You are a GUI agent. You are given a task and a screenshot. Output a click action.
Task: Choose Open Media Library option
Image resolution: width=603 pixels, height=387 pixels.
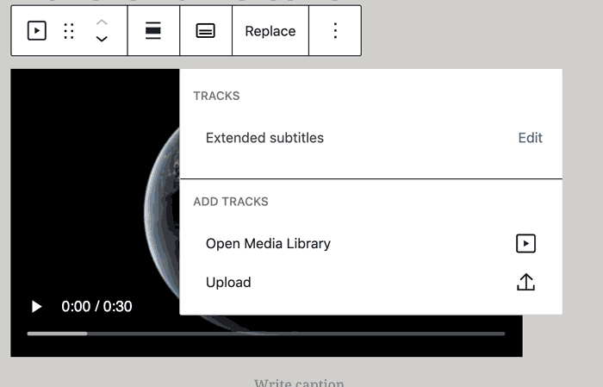268,244
